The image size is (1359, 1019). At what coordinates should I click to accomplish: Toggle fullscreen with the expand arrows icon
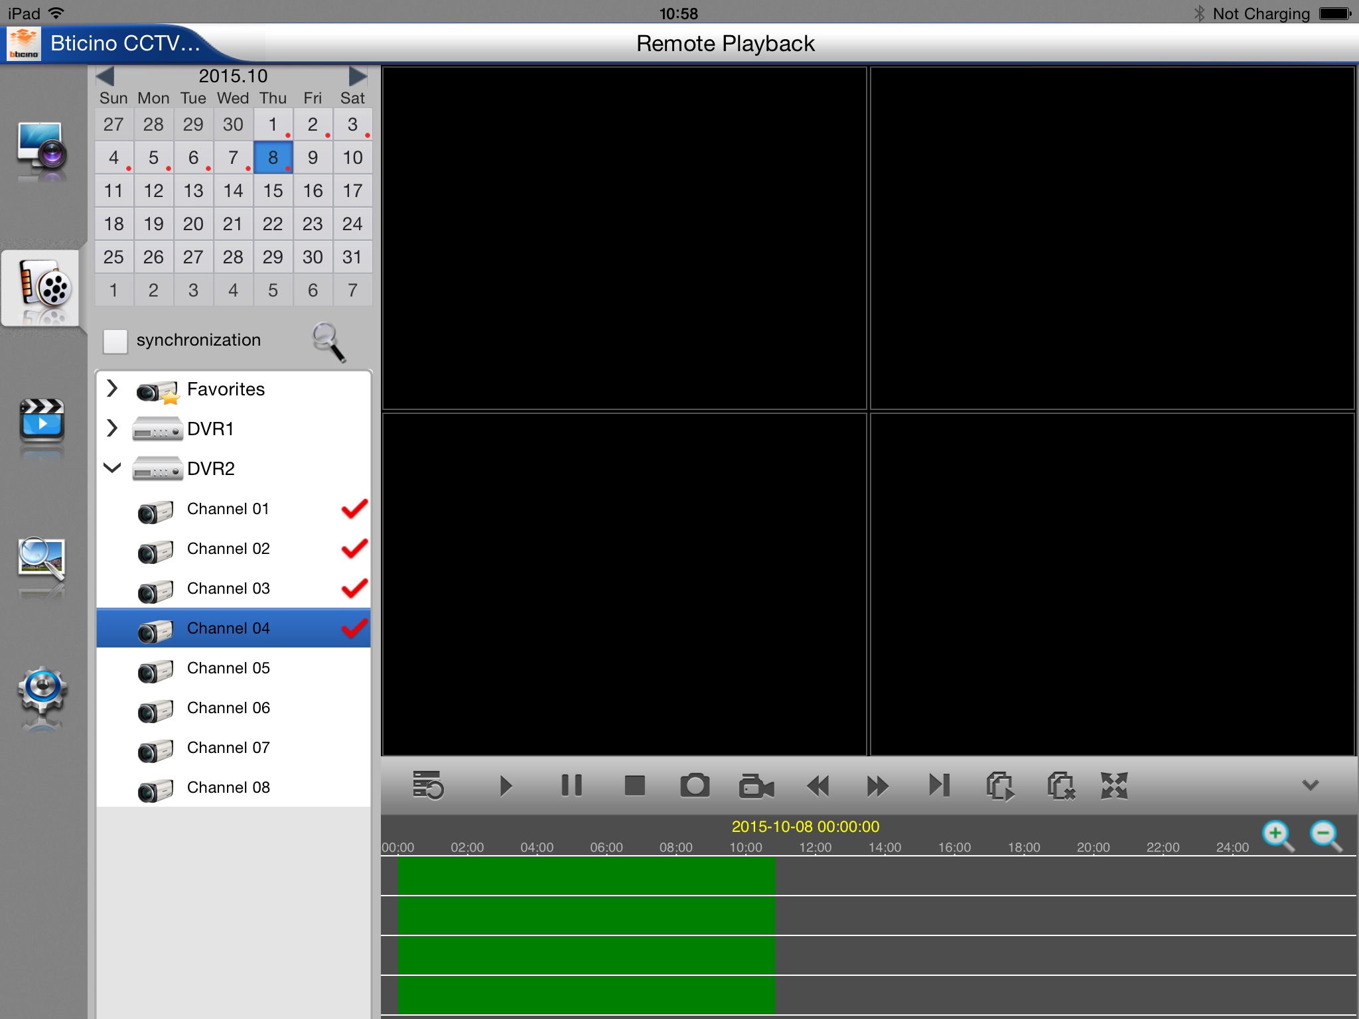1114,786
